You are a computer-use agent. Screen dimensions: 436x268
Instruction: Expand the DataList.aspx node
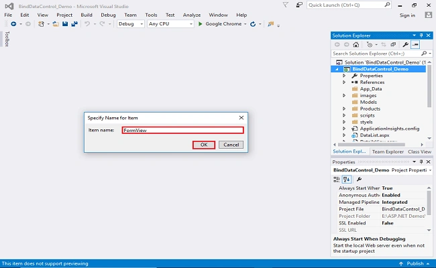344,135
